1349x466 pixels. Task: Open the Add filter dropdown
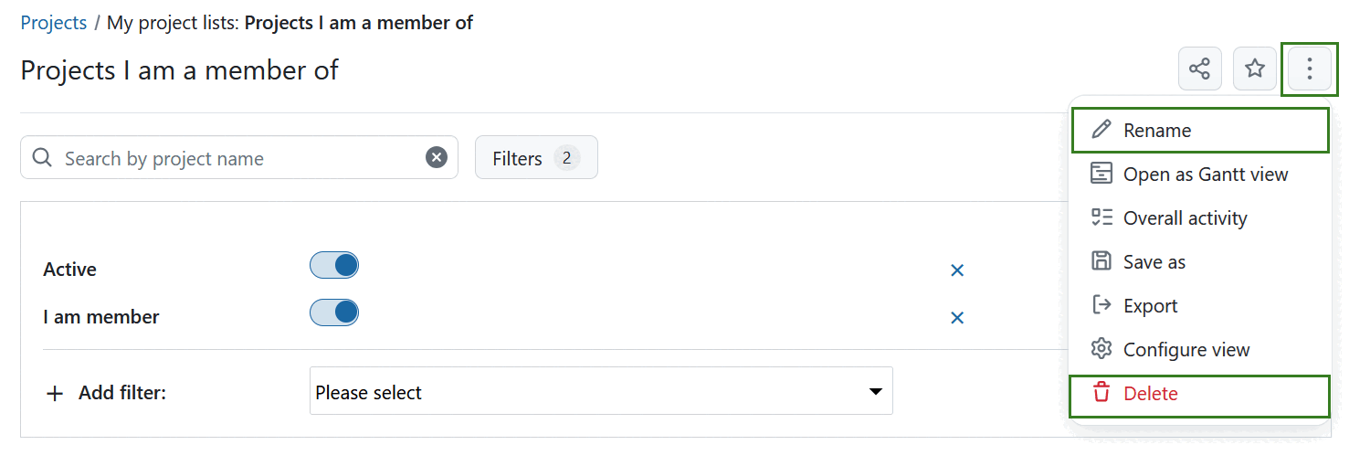point(600,392)
